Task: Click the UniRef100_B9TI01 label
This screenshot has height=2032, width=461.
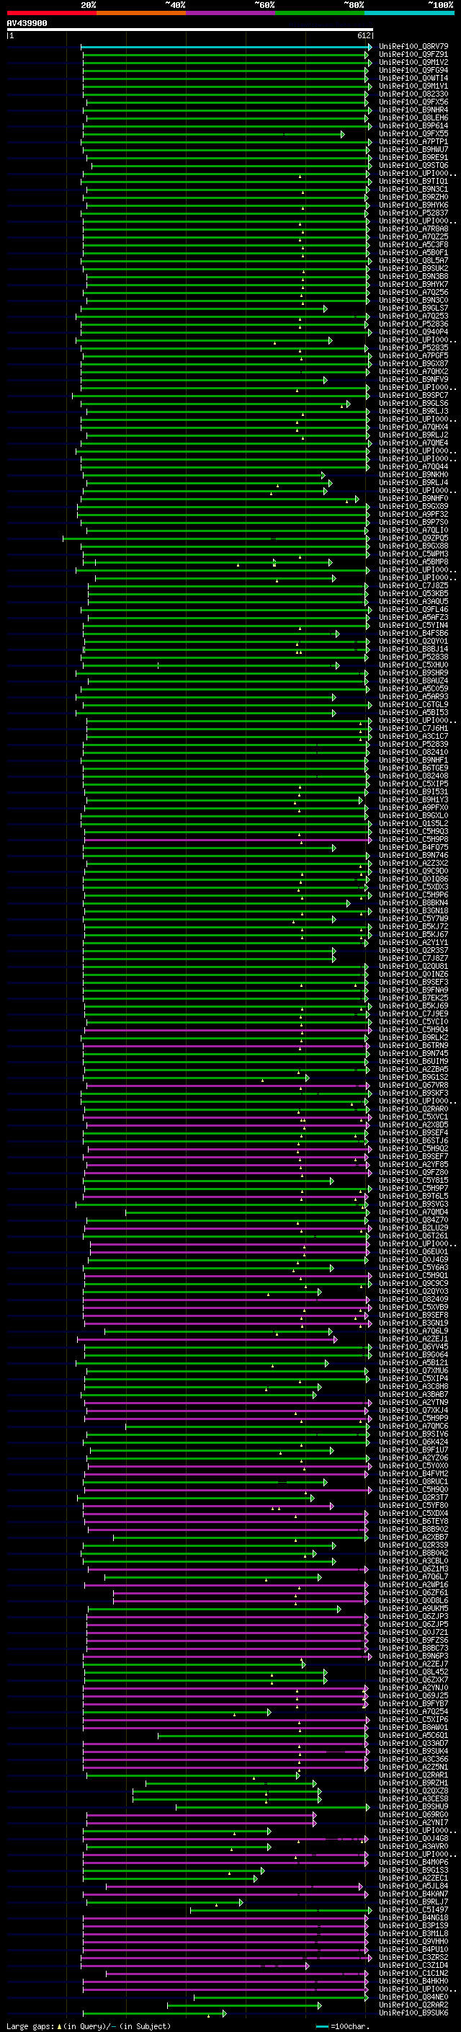Action: 413,182
